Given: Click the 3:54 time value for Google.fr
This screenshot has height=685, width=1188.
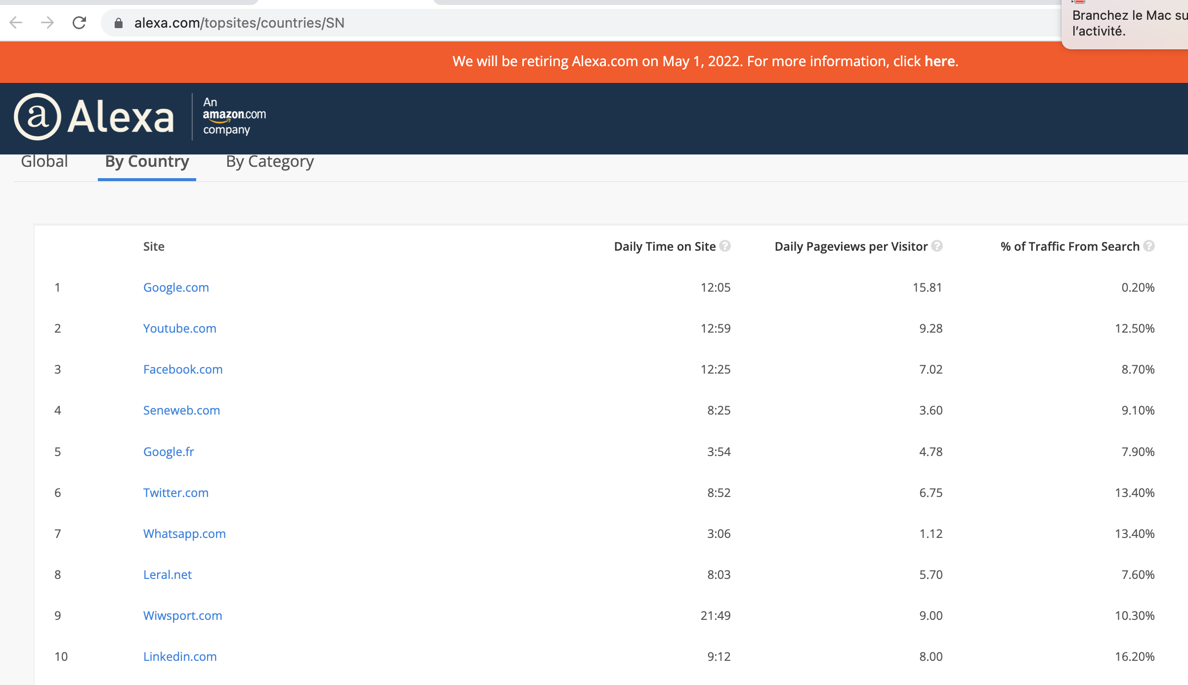Looking at the screenshot, I should [719, 452].
